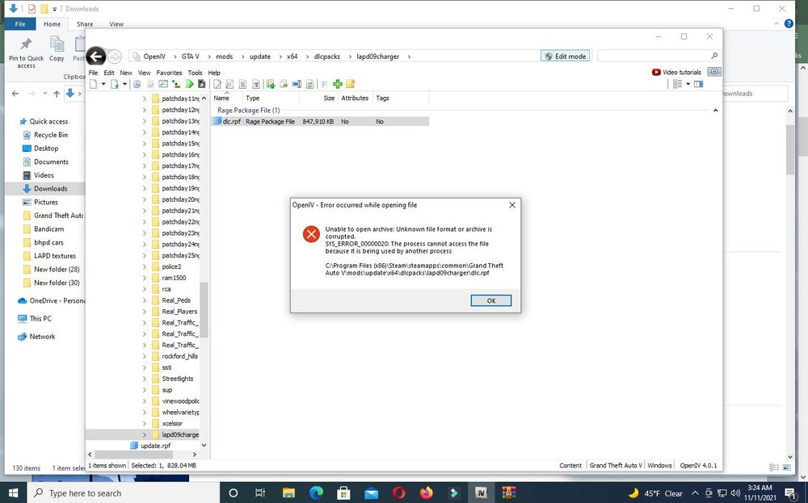Click the New blank document toolbar icon

pyautogui.click(x=93, y=84)
